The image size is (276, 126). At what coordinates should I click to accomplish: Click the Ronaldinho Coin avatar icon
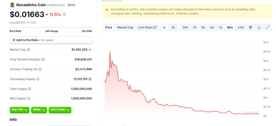(x=12, y=5)
